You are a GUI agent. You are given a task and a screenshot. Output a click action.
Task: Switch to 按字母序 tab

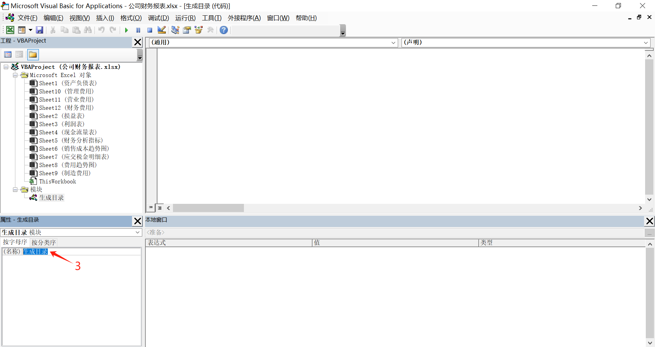pos(15,242)
